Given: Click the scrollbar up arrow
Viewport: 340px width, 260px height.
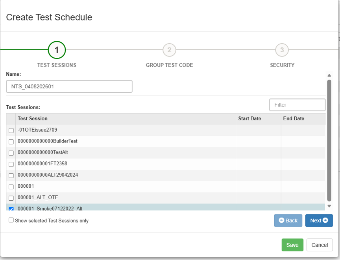Looking at the screenshot, I should click(x=329, y=75).
